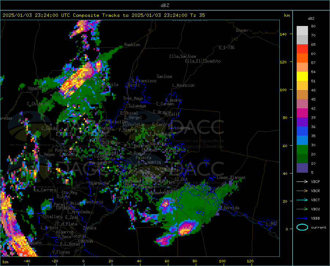Click the Lomas_Blancas label
The image size is (330, 266).
tap(231, 177)
